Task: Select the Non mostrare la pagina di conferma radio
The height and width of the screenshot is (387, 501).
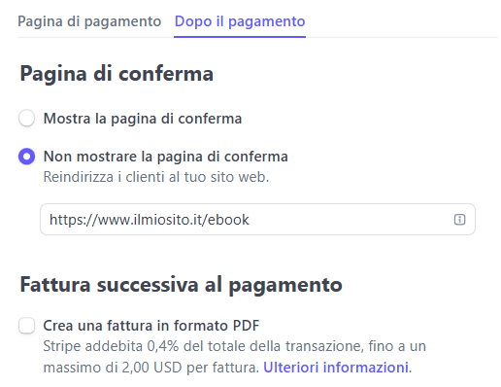Action: (x=26, y=157)
